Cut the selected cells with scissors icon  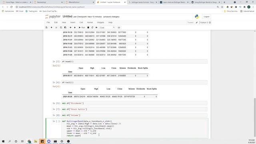tap(56, 28)
